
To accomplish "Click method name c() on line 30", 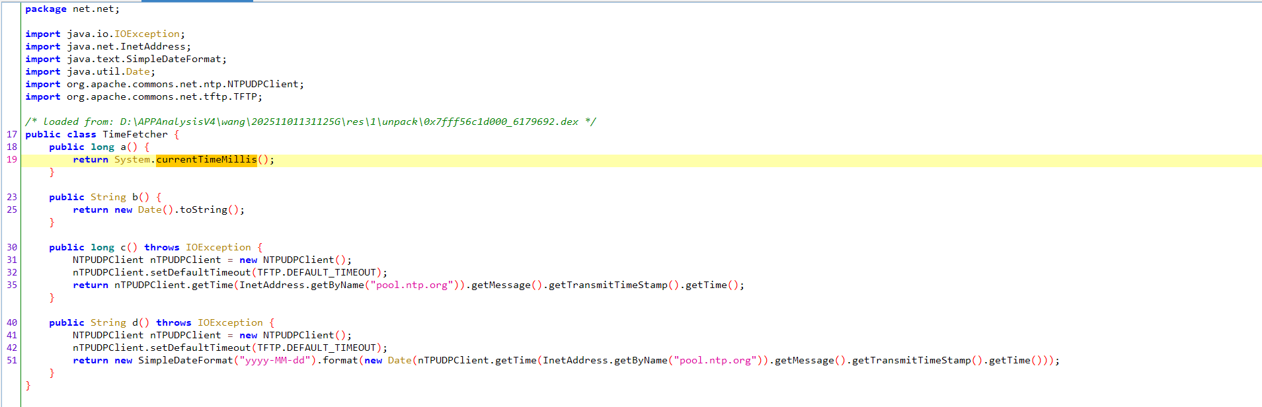I will (129, 248).
